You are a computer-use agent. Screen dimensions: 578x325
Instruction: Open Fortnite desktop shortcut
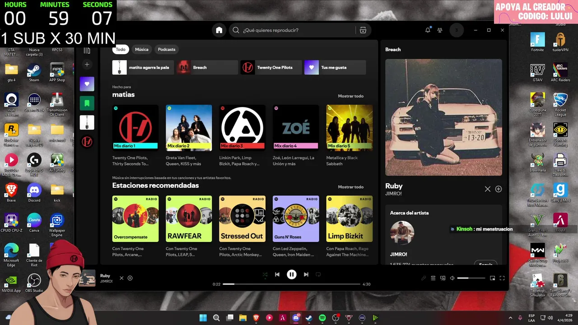coord(537,42)
